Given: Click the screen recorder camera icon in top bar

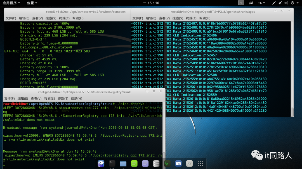Looking at the screenshot, I should click(x=251, y=3).
